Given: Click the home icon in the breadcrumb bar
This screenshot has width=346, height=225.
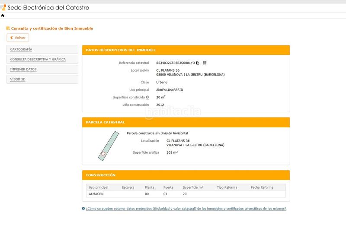Looking at the screenshot, I should pyautogui.click(x=3, y=16).
